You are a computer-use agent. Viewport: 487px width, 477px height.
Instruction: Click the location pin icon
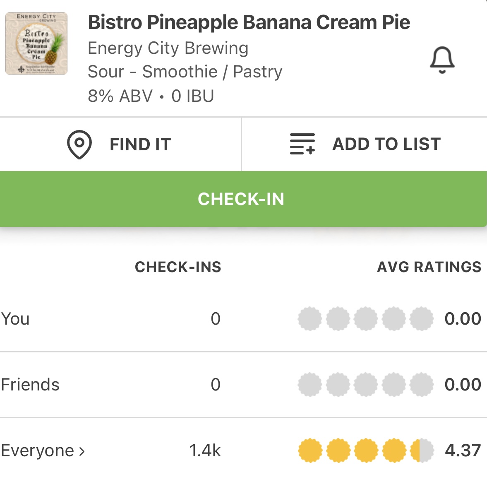pyautogui.click(x=79, y=145)
